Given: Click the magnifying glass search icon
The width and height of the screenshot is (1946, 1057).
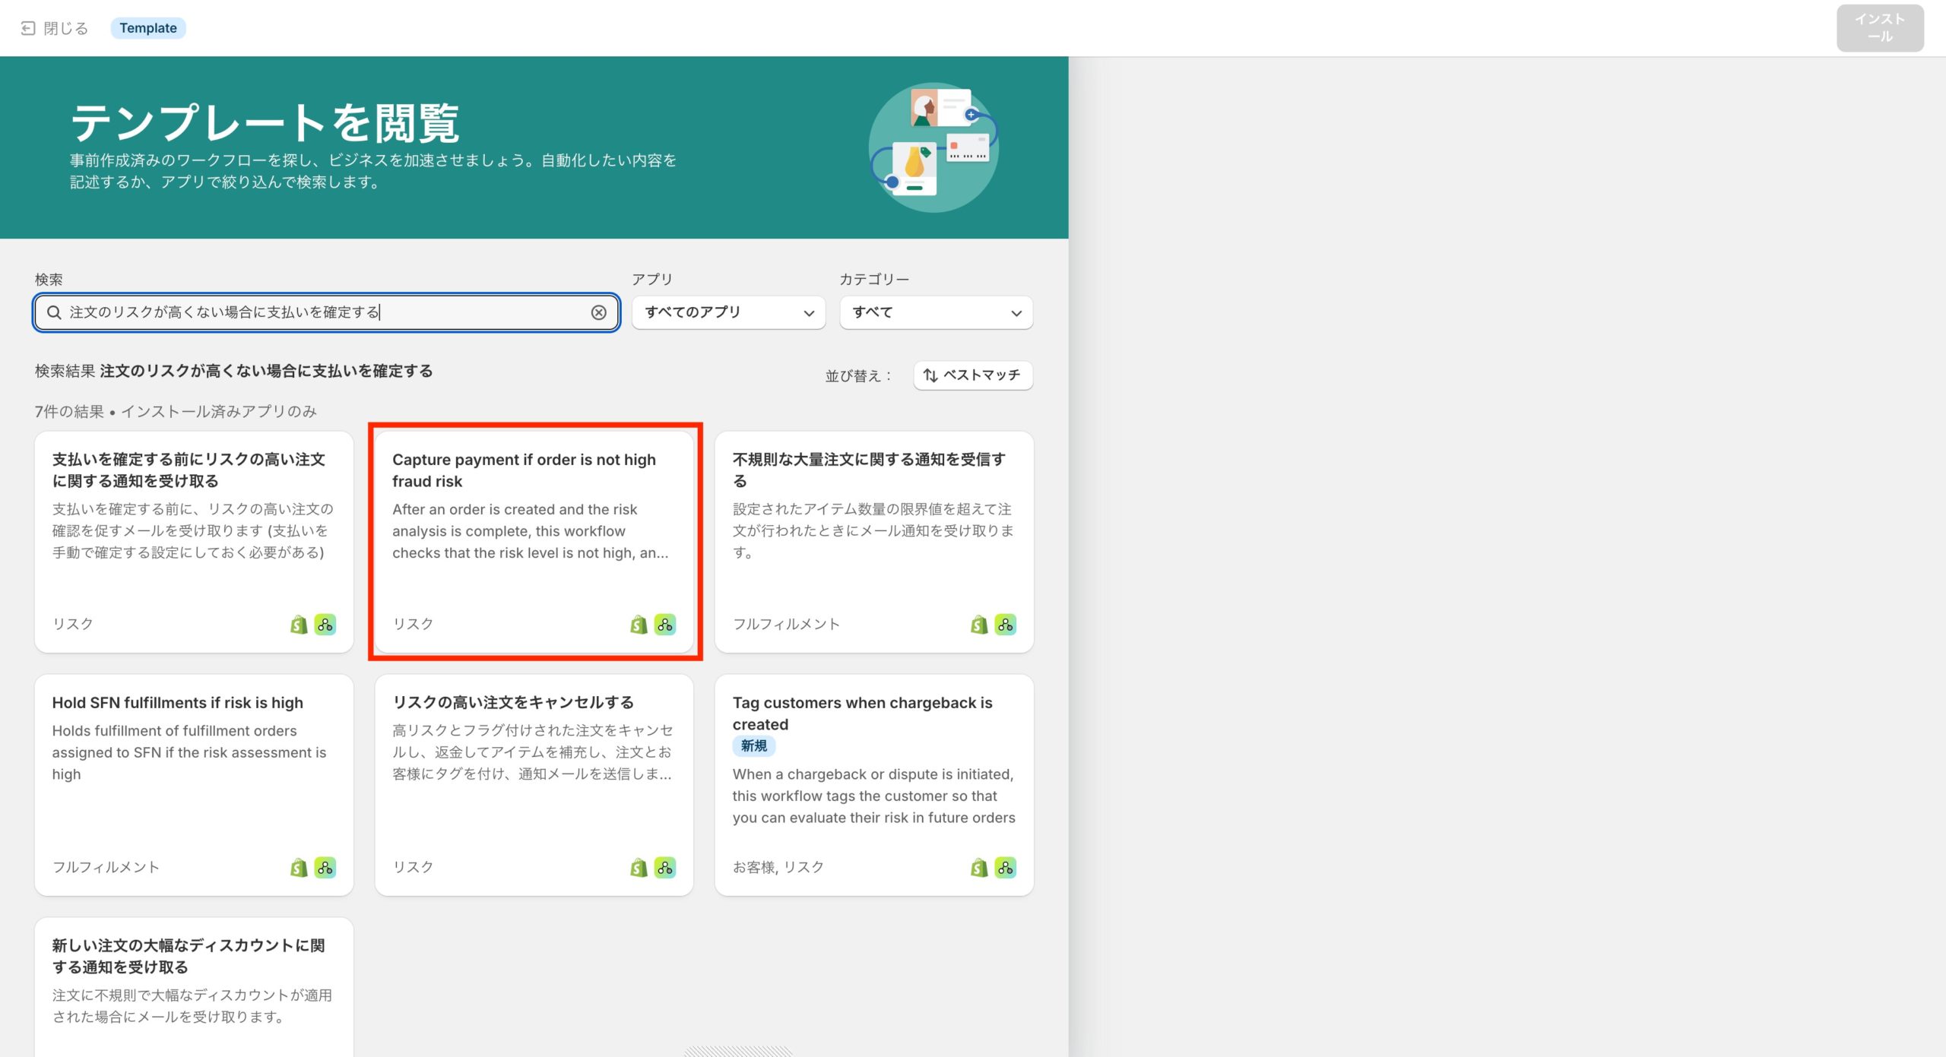Looking at the screenshot, I should tap(54, 312).
